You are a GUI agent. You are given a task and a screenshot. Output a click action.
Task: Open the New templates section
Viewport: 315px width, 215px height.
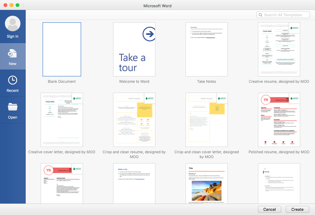click(12, 57)
